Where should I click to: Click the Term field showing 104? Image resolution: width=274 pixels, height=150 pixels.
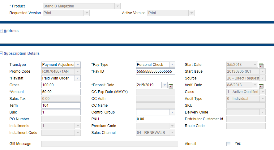click(61, 105)
